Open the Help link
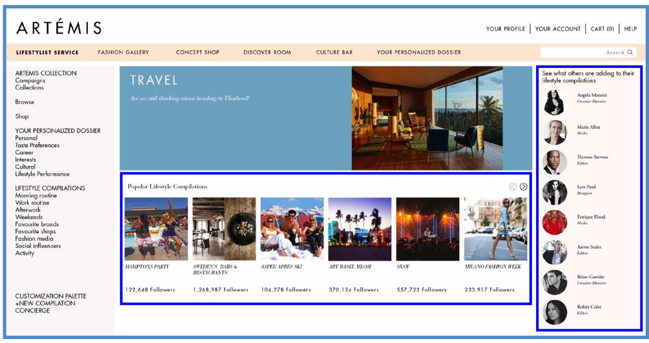This screenshot has width=649, height=343. pos(630,29)
